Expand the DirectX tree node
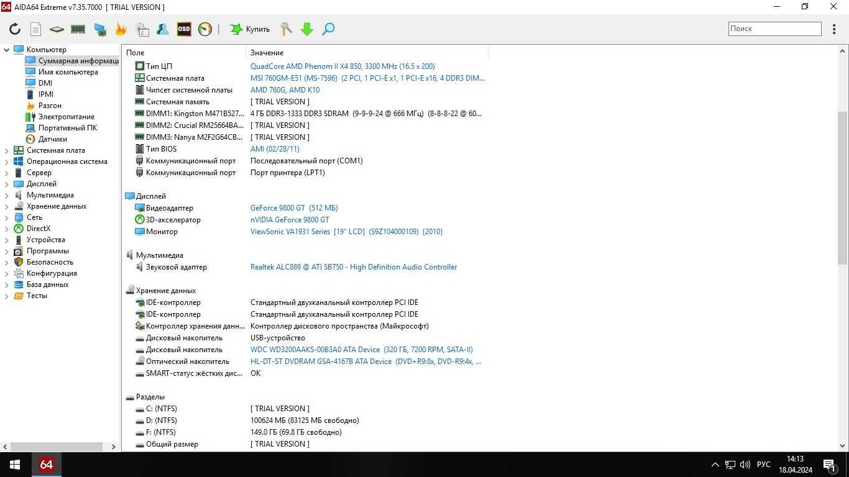 7,229
